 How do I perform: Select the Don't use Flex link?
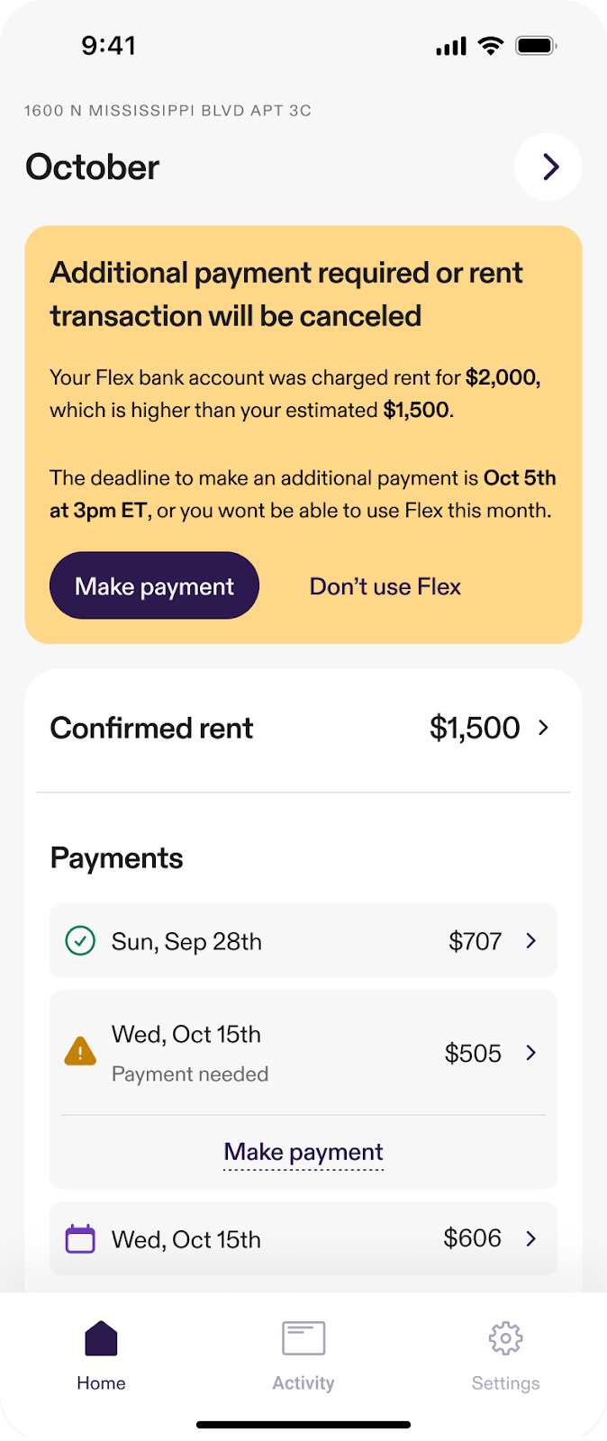tap(385, 586)
